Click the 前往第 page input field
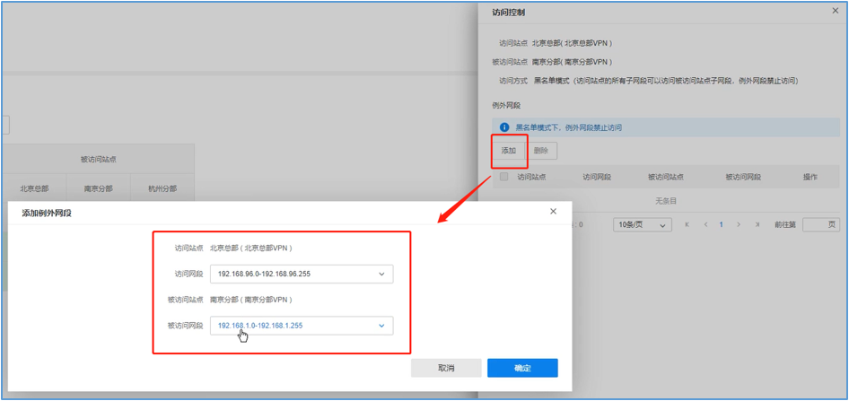The height and width of the screenshot is (401, 849). [x=821, y=224]
